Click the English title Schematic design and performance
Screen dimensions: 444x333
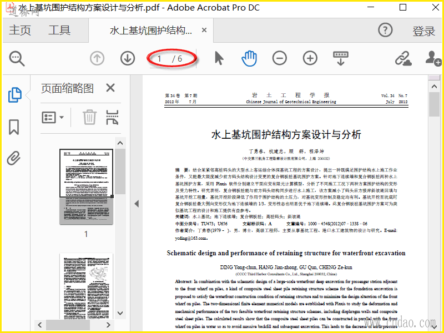point(286,253)
